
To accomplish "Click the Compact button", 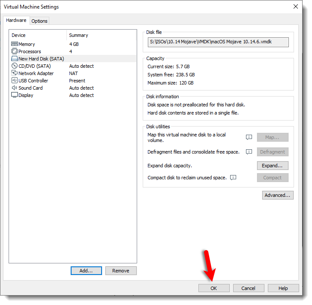I will pyautogui.click(x=273, y=178).
